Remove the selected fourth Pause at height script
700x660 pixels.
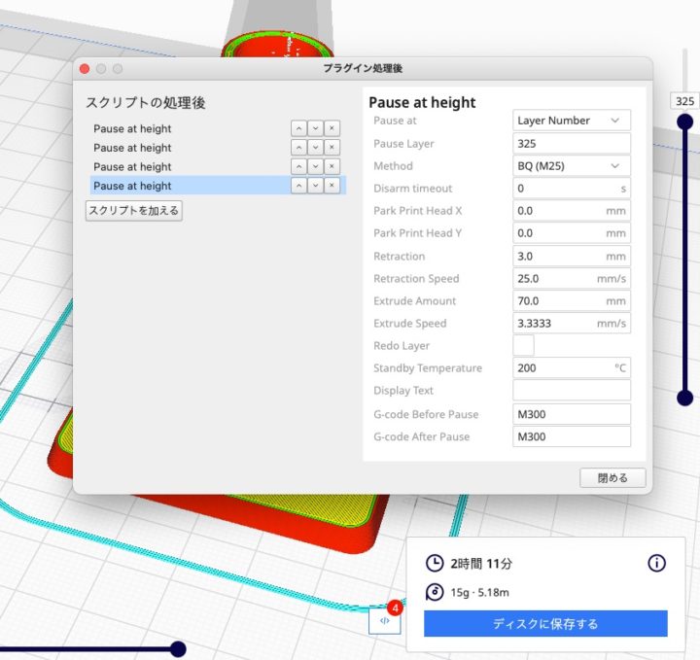coord(332,186)
